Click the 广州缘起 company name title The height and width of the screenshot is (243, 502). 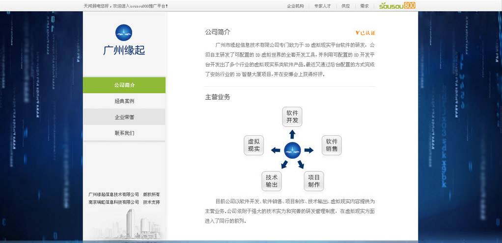click(x=124, y=50)
